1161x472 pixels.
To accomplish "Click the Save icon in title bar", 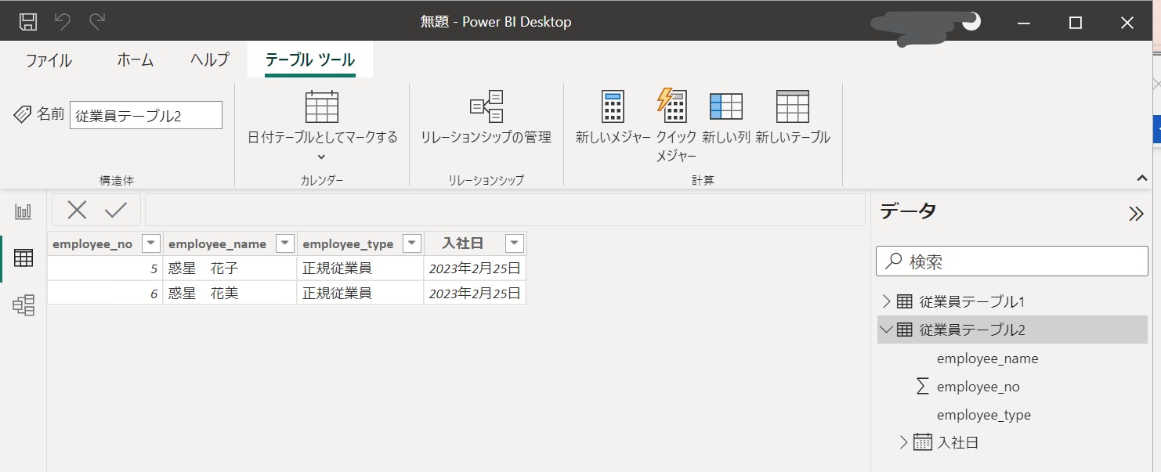I will click(27, 21).
